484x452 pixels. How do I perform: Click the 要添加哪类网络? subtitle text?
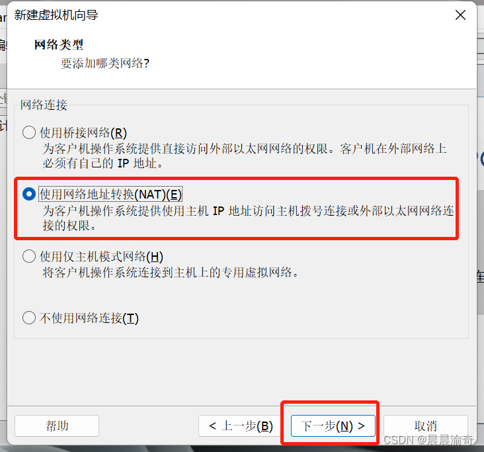point(105,64)
